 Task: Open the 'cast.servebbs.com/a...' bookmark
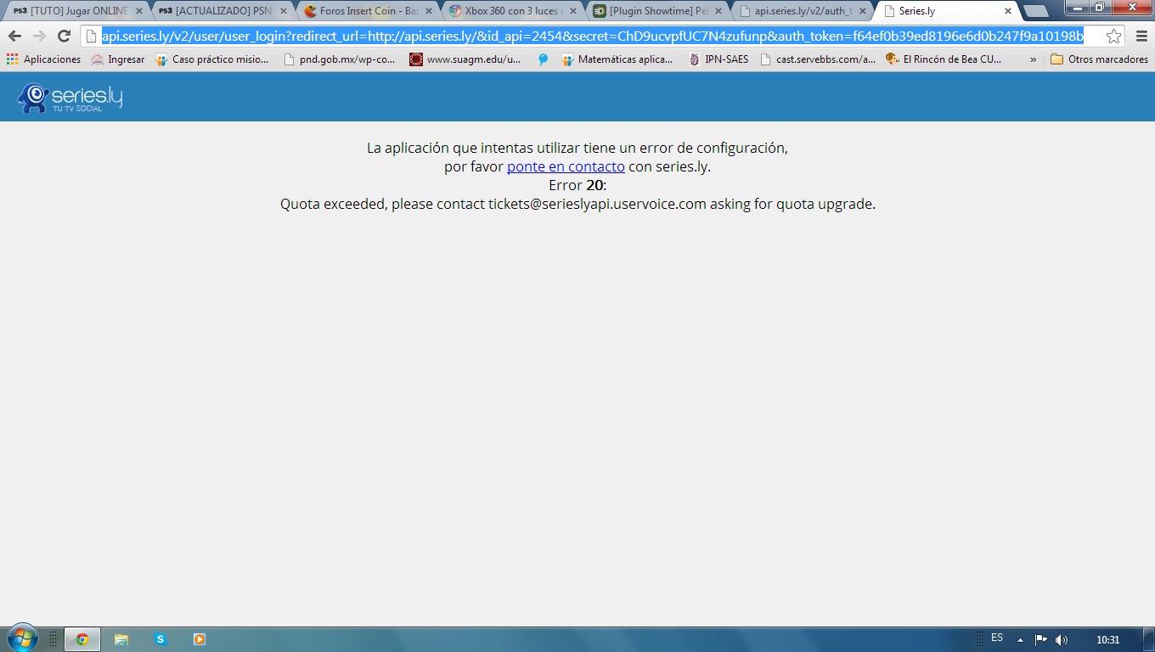click(818, 59)
